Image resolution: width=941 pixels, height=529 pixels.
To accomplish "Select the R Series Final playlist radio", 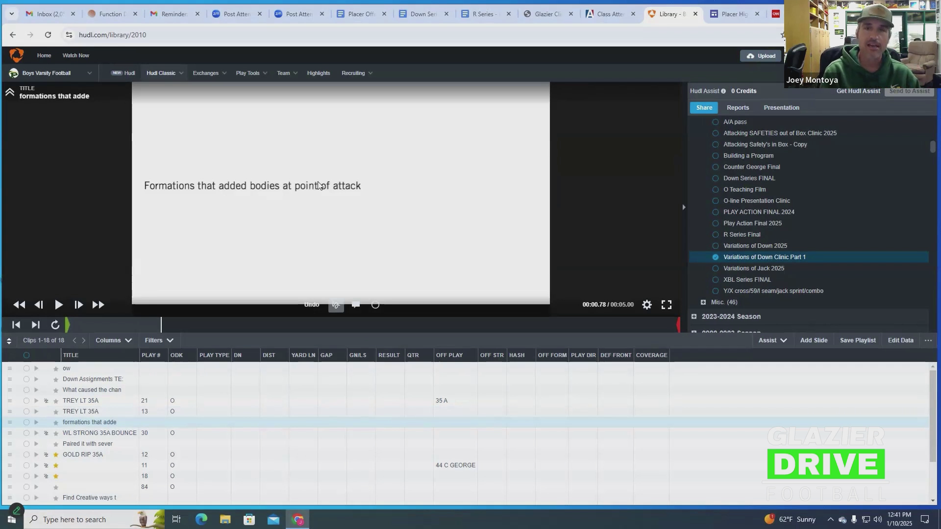I will 716,235.
